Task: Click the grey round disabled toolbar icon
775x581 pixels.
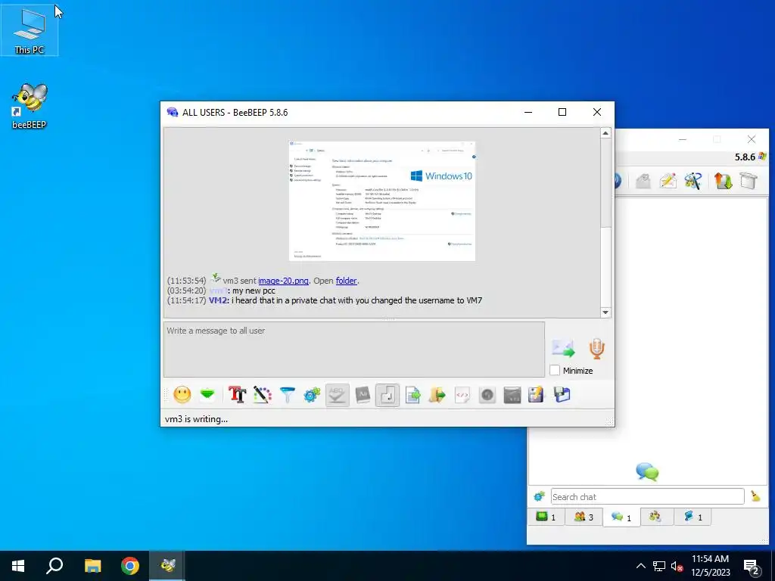Action: (x=487, y=395)
